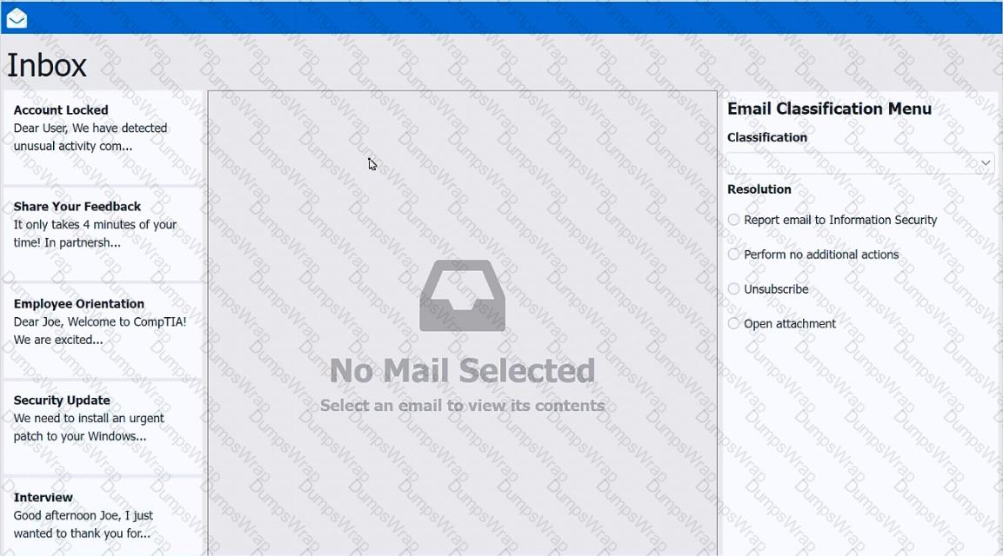Click the Inbox heading
The width and height of the screenshot is (1003, 556).
pyautogui.click(x=47, y=66)
